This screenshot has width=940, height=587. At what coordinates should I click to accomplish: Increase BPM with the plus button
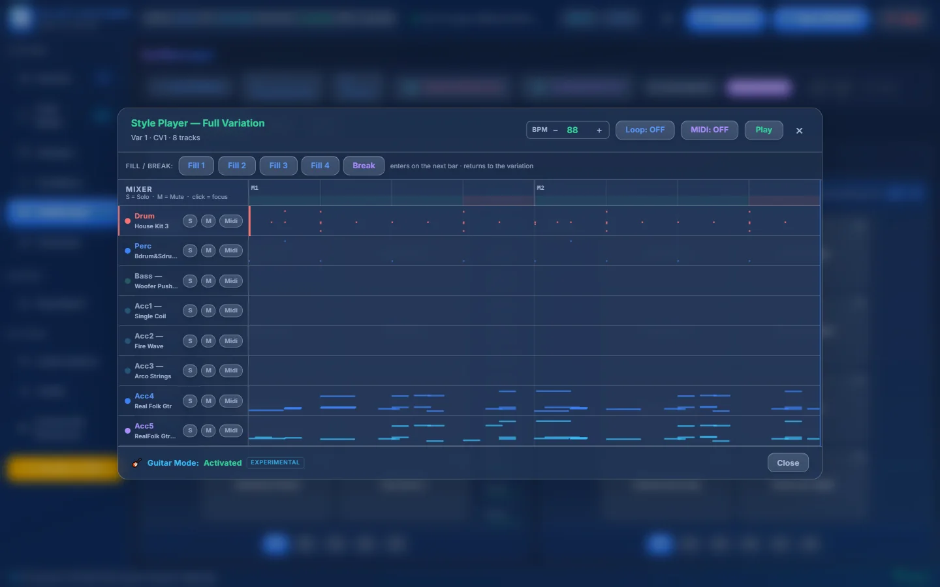point(599,130)
